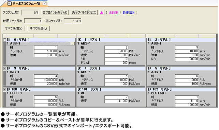This screenshot has width=219, height=130.
Task: Click K4 軸 field with value 5
Action: coord(116,76)
